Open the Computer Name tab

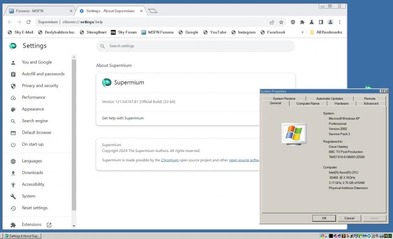coord(308,104)
